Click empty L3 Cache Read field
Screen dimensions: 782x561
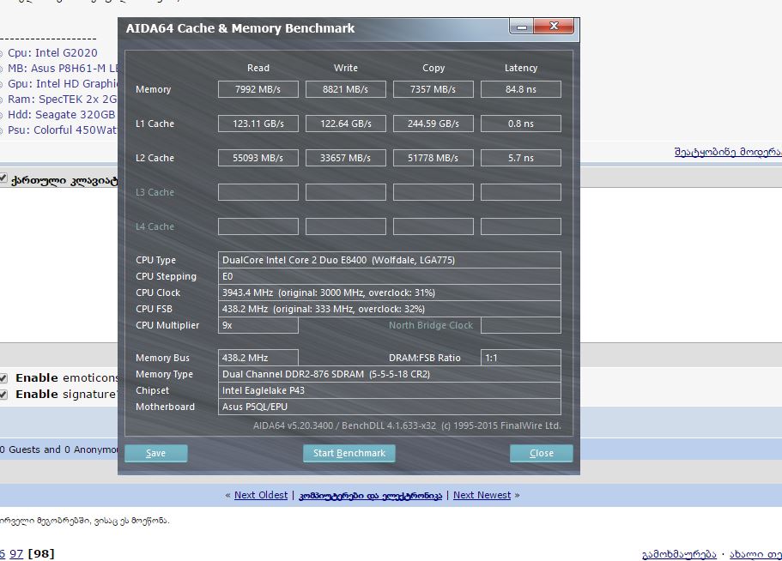point(258,192)
